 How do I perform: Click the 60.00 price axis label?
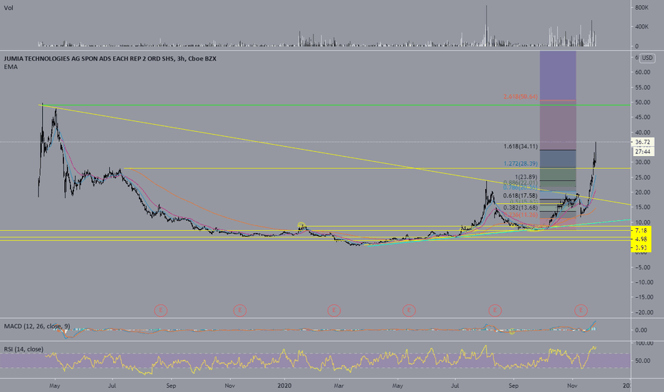coord(643,72)
